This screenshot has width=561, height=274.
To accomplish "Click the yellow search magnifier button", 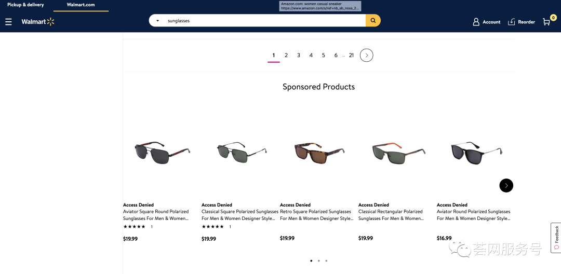I will (x=373, y=21).
